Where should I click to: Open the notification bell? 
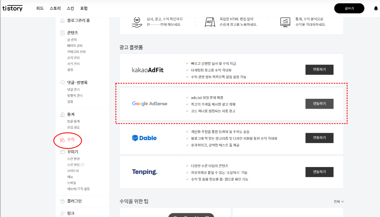click(x=376, y=9)
